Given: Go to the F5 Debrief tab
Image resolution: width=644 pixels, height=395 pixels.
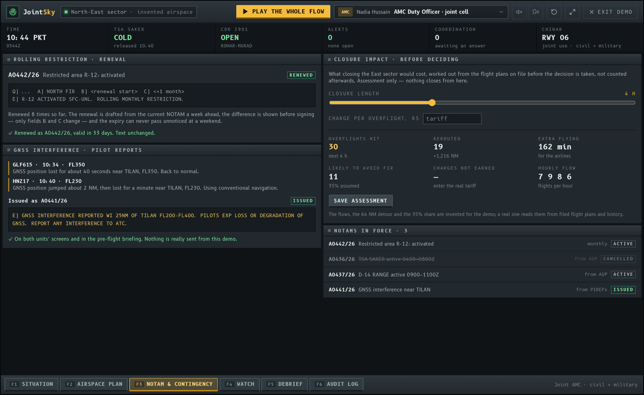Looking at the screenshot, I should coord(284,384).
